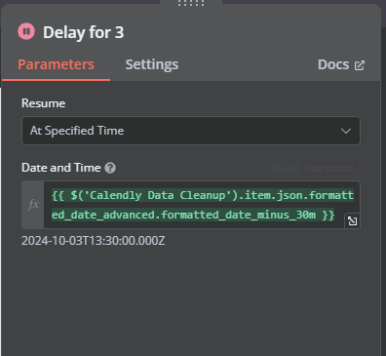Click the evaluated result 2024-10-03T13:30:00.000Z
The width and height of the screenshot is (386, 356).
point(94,241)
